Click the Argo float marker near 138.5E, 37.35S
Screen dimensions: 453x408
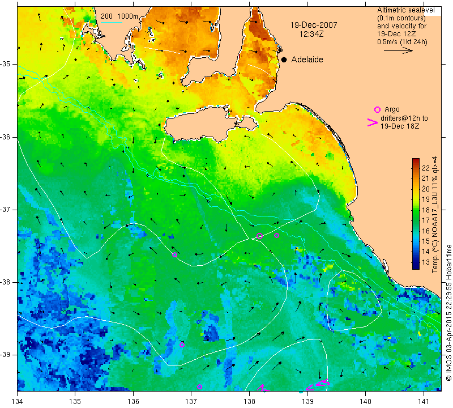(x=276, y=235)
